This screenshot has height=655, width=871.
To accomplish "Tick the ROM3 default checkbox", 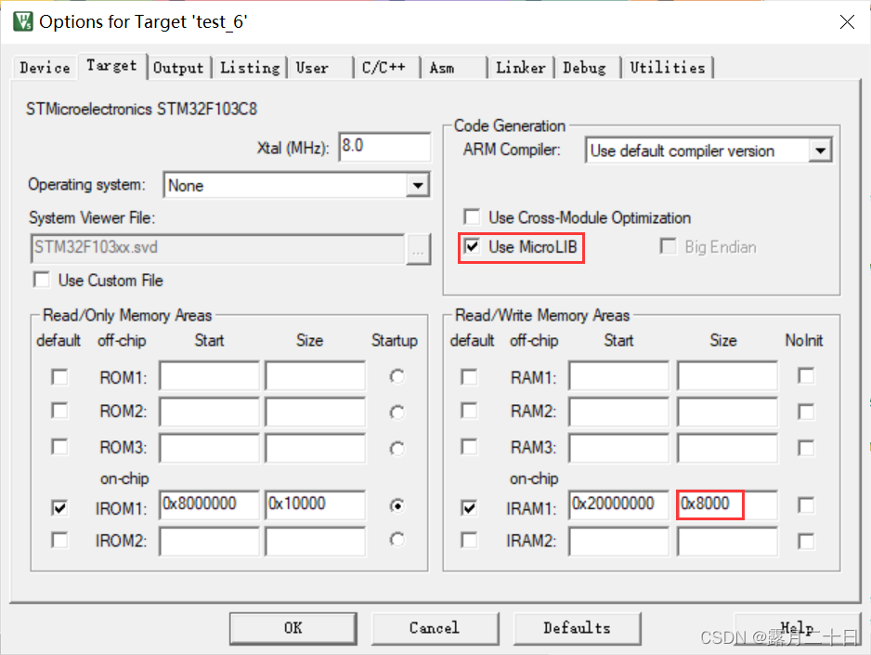I will 59,447.
